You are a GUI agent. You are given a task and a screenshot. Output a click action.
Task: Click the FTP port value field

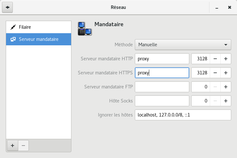point(201,87)
